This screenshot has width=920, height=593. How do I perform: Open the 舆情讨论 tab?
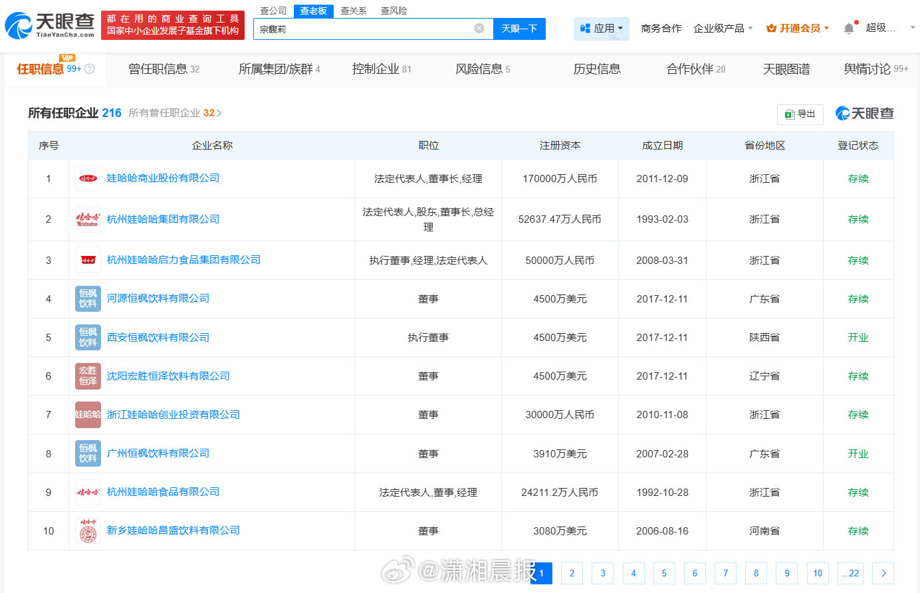point(875,68)
